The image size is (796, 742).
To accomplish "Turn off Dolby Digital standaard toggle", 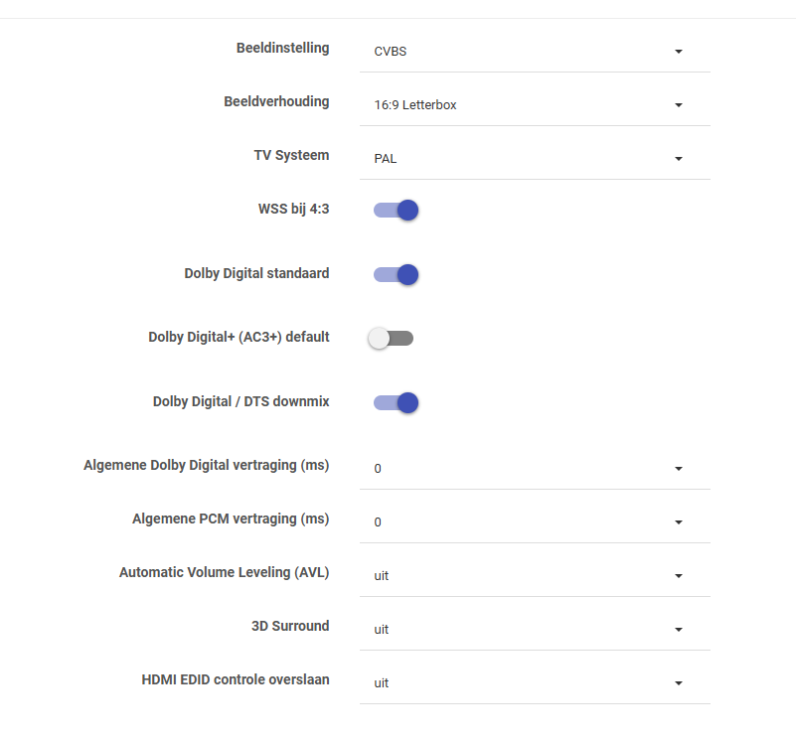I will coord(396,274).
